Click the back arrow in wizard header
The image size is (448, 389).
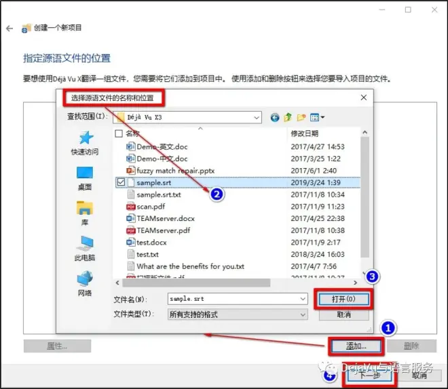pos(10,28)
